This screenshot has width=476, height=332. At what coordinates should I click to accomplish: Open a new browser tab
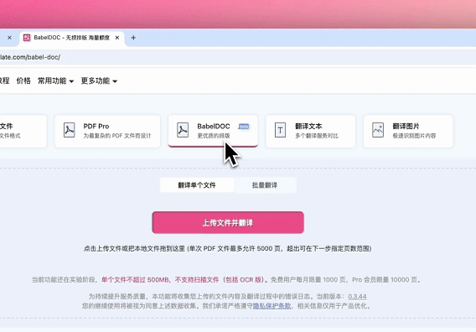(133, 38)
